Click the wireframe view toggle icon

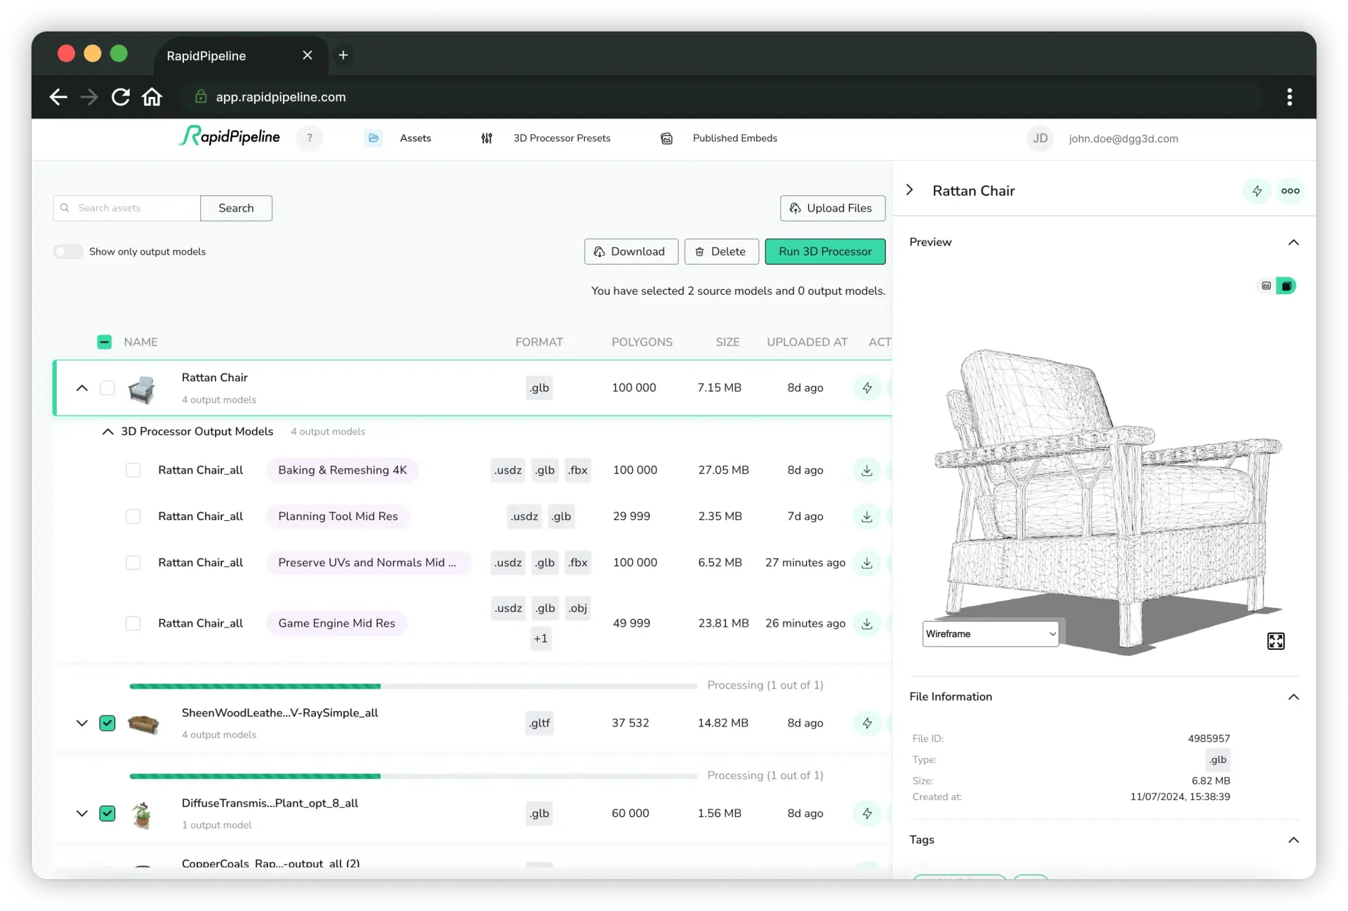[1287, 286]
